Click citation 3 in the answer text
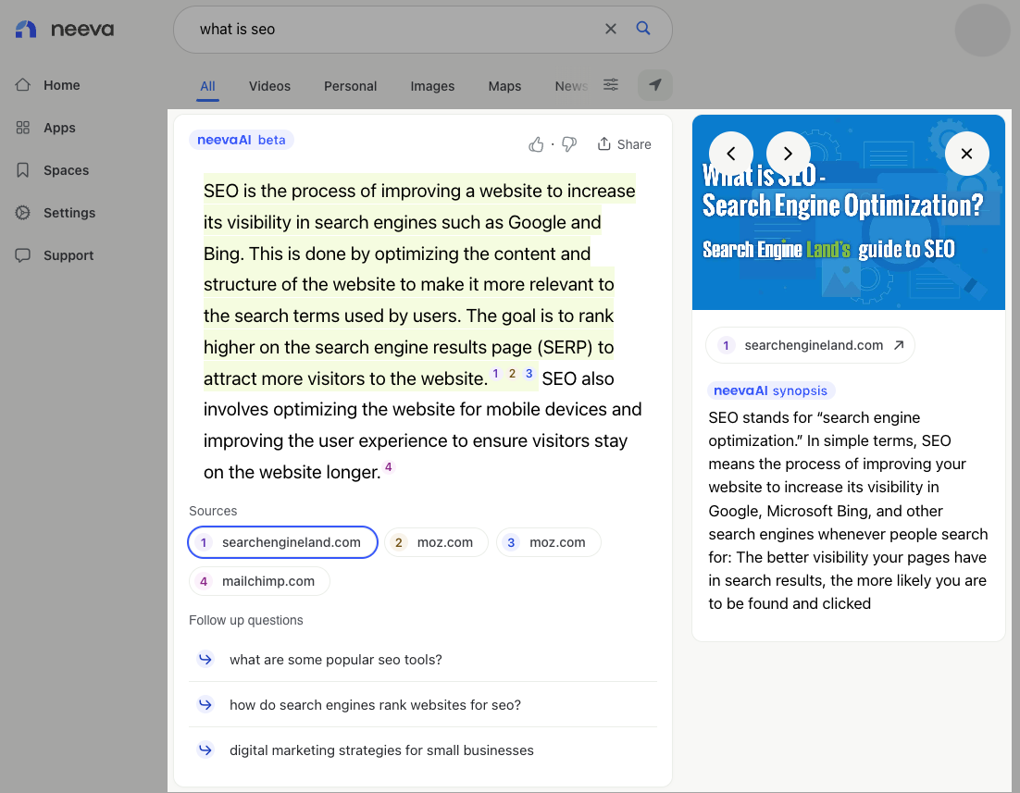The height and width of the screenshot is (793, 1020). click(529, 374)
